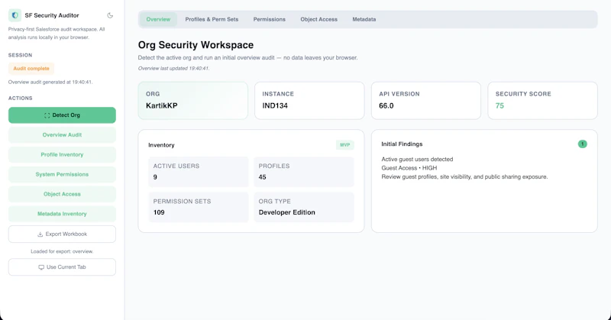The image size is (611, 320).
Task: Click the 'Active guest users detected' finding
Action: click(x=417, y=159)
